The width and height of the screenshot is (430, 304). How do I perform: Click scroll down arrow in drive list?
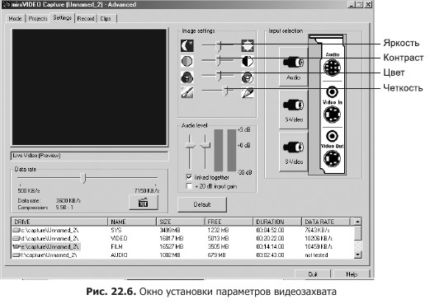(x=357, y=255)
